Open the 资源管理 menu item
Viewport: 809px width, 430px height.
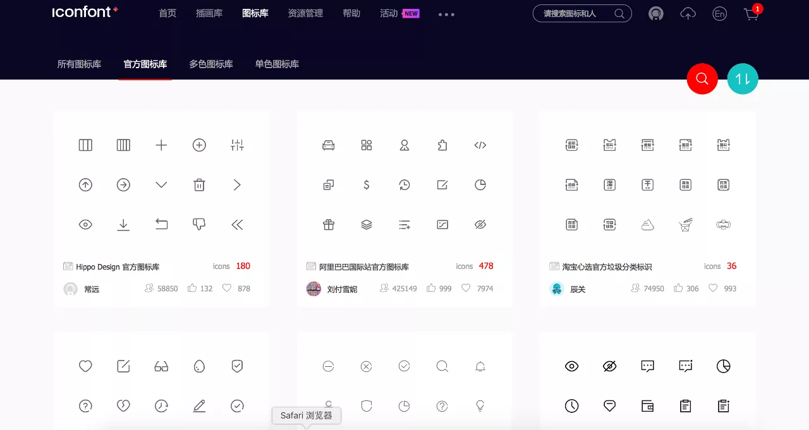tap(305, 13)
